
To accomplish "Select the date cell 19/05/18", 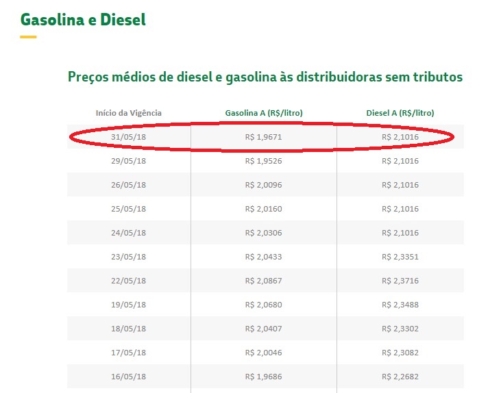I will [x=128, y=305].
